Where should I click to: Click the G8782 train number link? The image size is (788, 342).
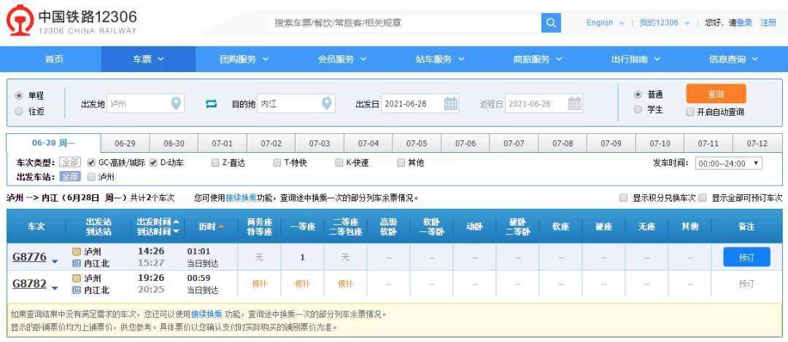29,285
